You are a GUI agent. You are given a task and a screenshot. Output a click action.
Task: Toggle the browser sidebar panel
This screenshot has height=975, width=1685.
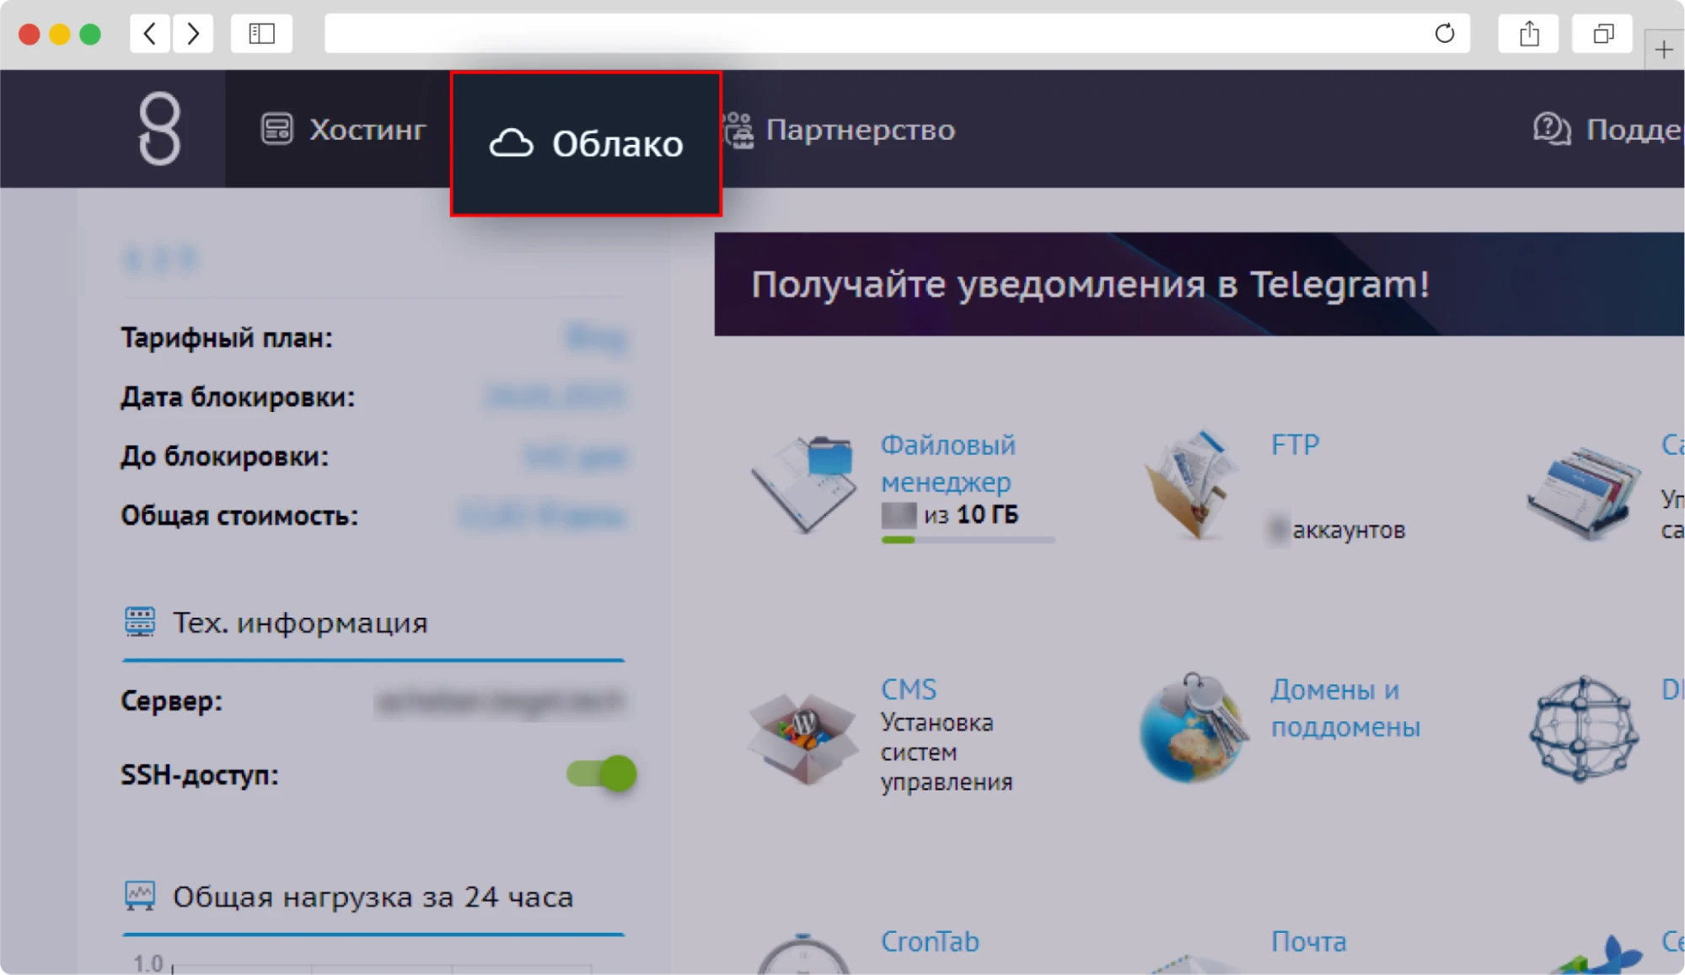coord(261,34)
